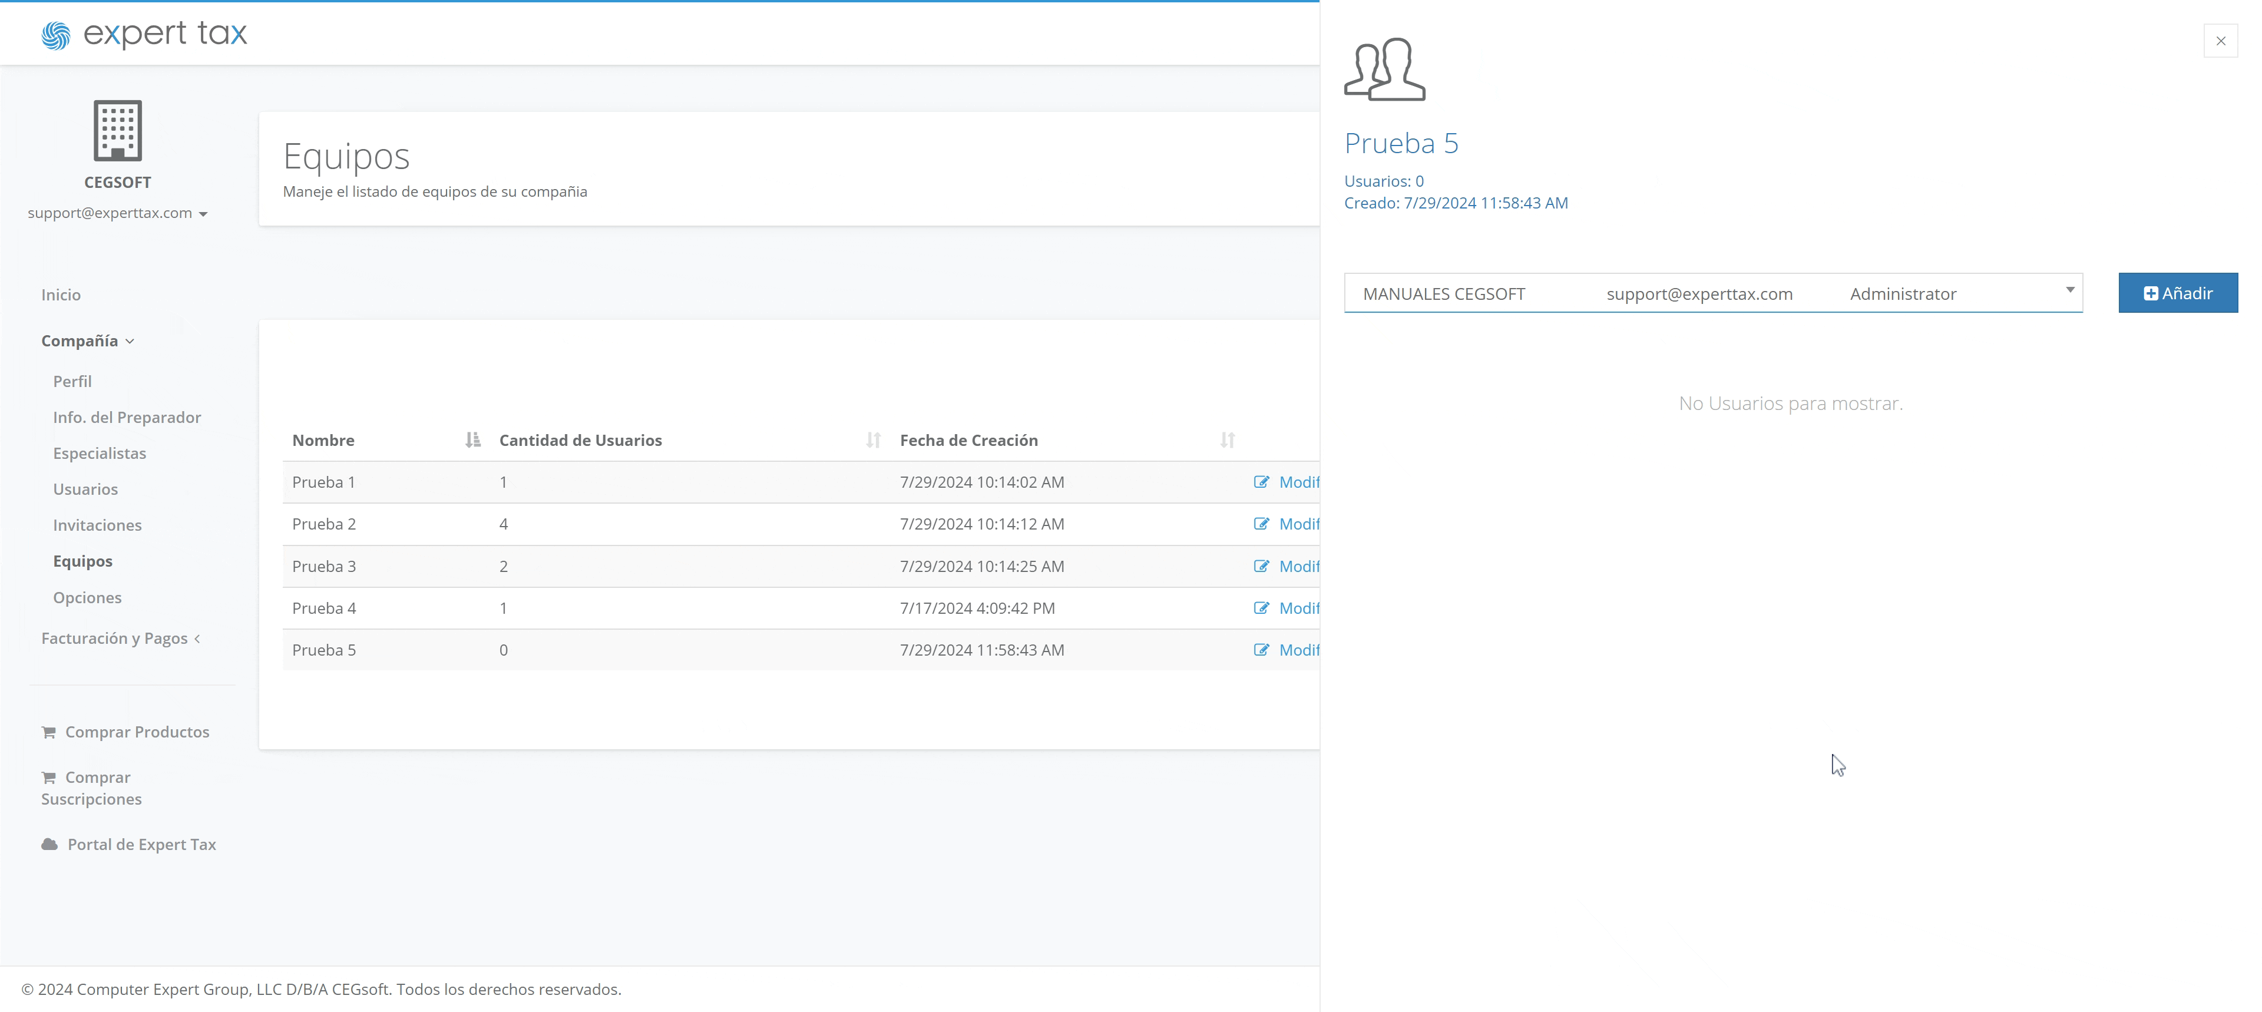Open the support@experttax.com account dropdown
This screenshot has height=1012, width=2262.
pyautogui.click(x=118, y=213)
